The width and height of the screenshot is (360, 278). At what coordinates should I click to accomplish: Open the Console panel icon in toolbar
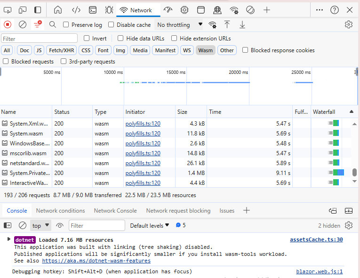pyautogui.click(x=93, y=10)
